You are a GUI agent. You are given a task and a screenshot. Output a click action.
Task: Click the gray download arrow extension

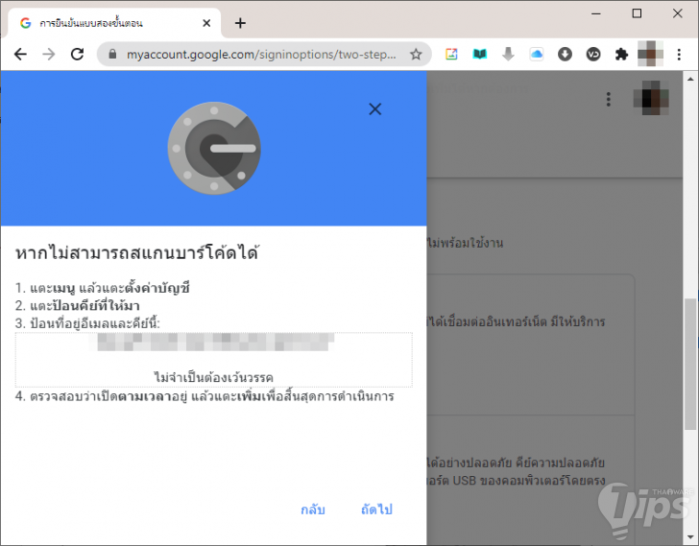click(508, 55)
